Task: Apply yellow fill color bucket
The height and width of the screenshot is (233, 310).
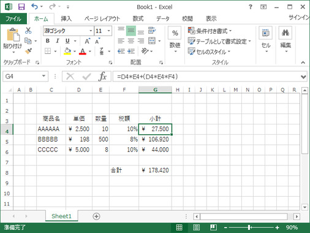Action: 67,51
